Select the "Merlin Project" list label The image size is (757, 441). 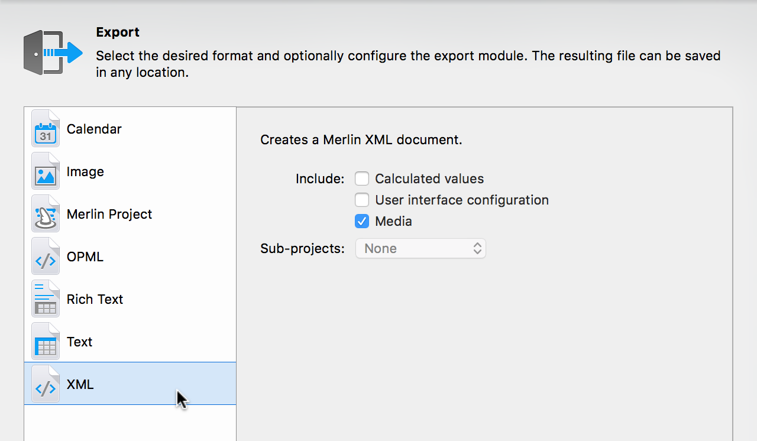(109, 214)
